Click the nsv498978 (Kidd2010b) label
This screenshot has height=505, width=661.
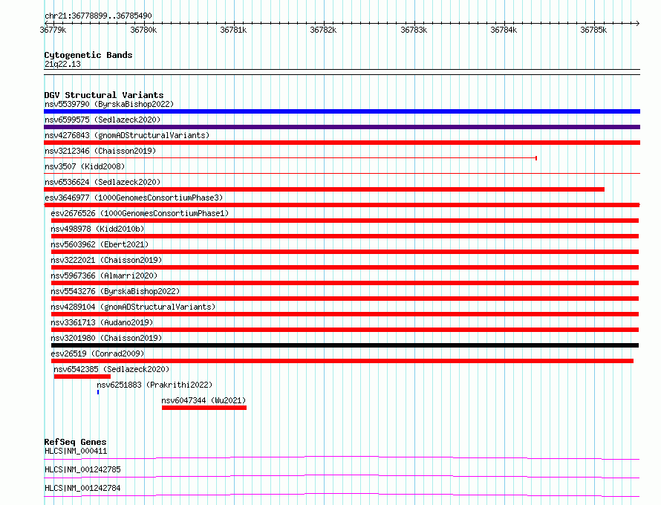coord(97,229)
